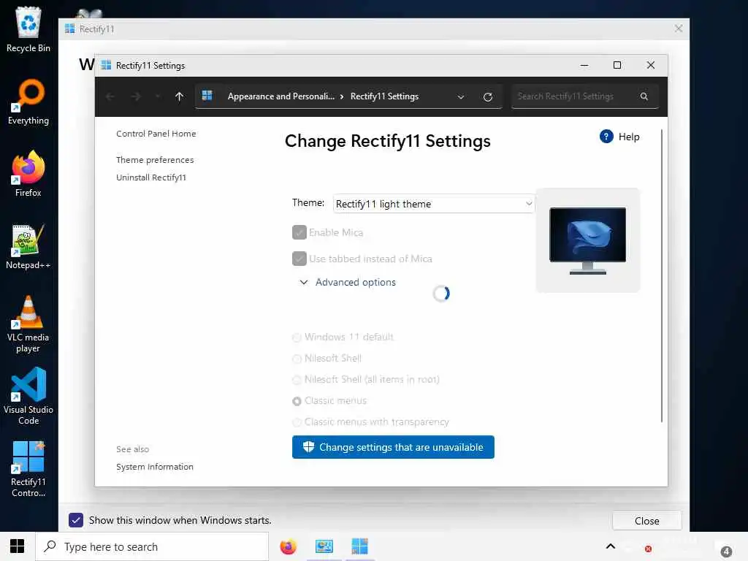748x561 pixels.
Task: Click the blue Help question mark icon
Action: [x=606, y=137]
